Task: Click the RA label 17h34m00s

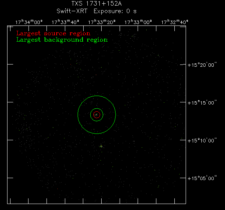Action: pyautogui.click(x=29, y=22)
